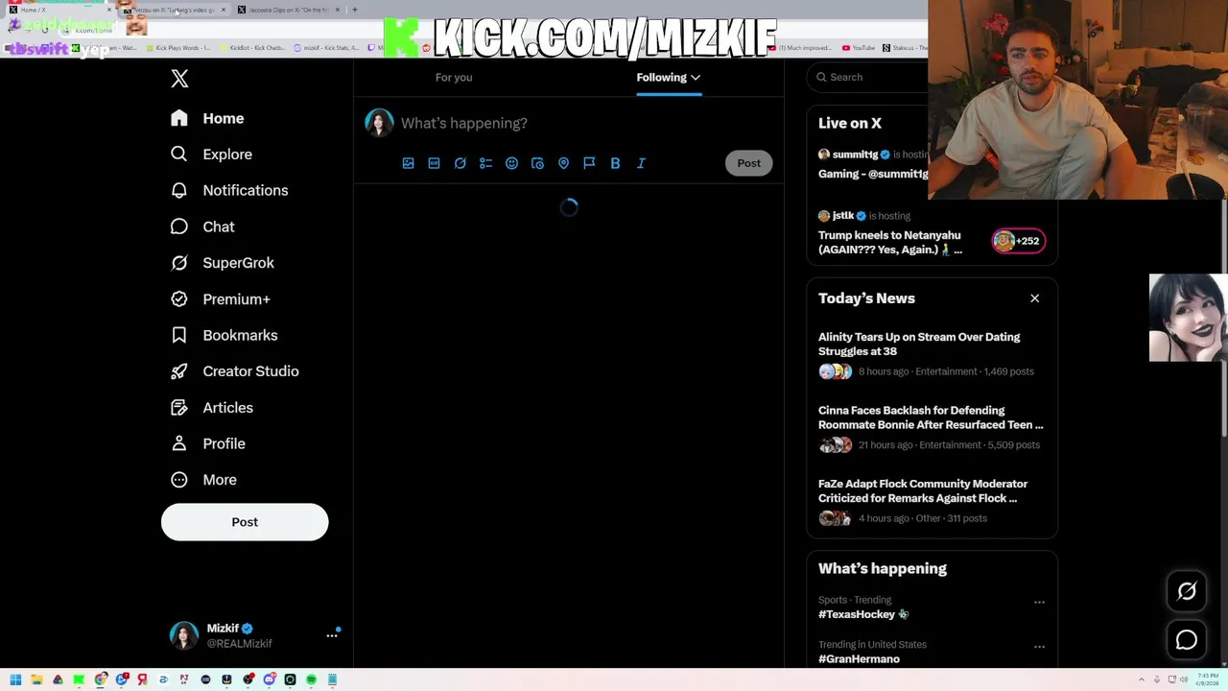Open the FaZe Adapt Flock news story
Viewport: 1228px width, 691px height.
[932, 501]
